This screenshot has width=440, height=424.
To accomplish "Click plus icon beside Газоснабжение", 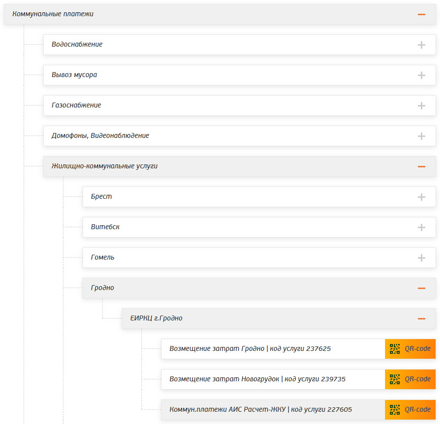I will (421, 106).
